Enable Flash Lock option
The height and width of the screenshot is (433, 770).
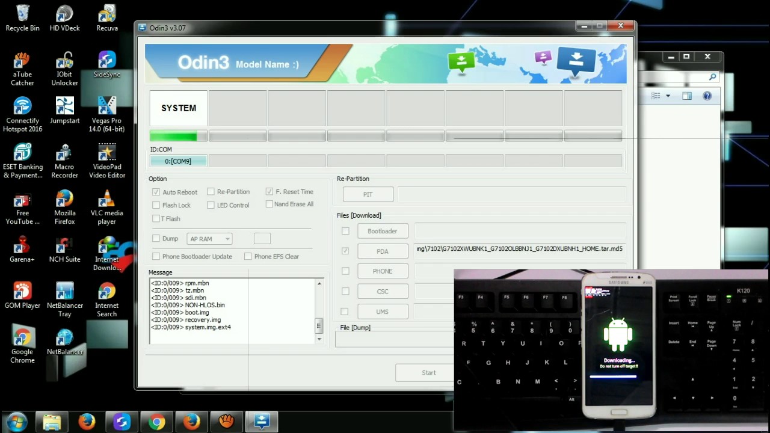coord(156,205)
